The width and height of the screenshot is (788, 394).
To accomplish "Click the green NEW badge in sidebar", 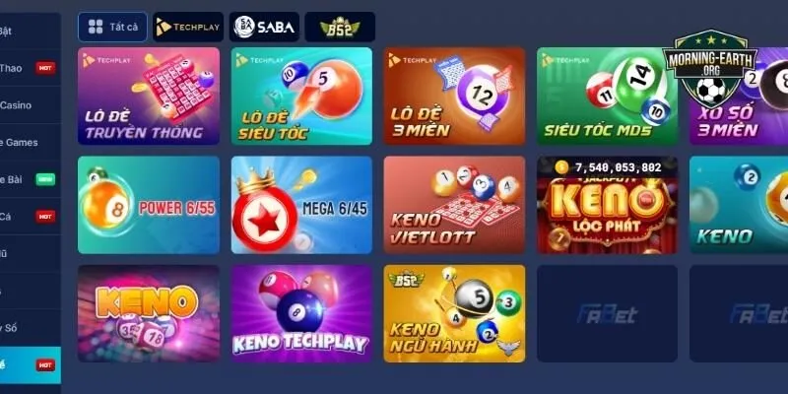I will tap(45, 179).
